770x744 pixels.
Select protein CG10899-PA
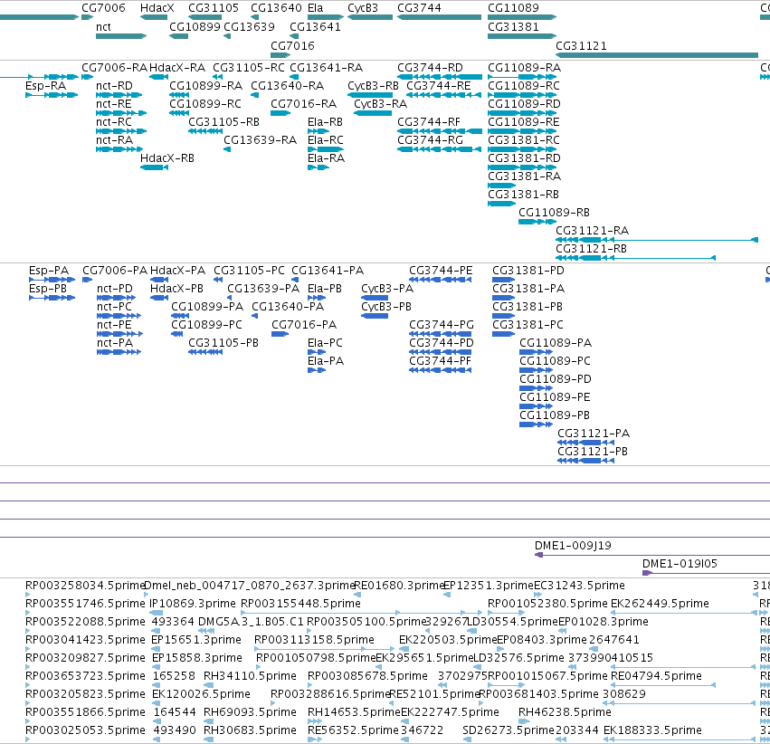point(206,307)
